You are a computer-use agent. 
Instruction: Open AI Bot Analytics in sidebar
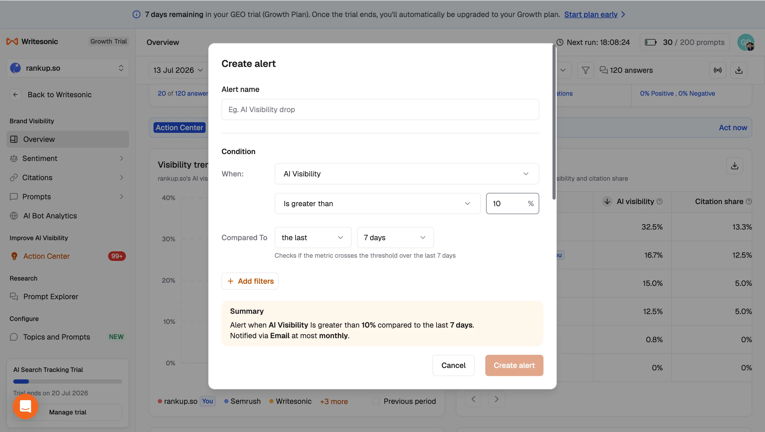[68, 216]
